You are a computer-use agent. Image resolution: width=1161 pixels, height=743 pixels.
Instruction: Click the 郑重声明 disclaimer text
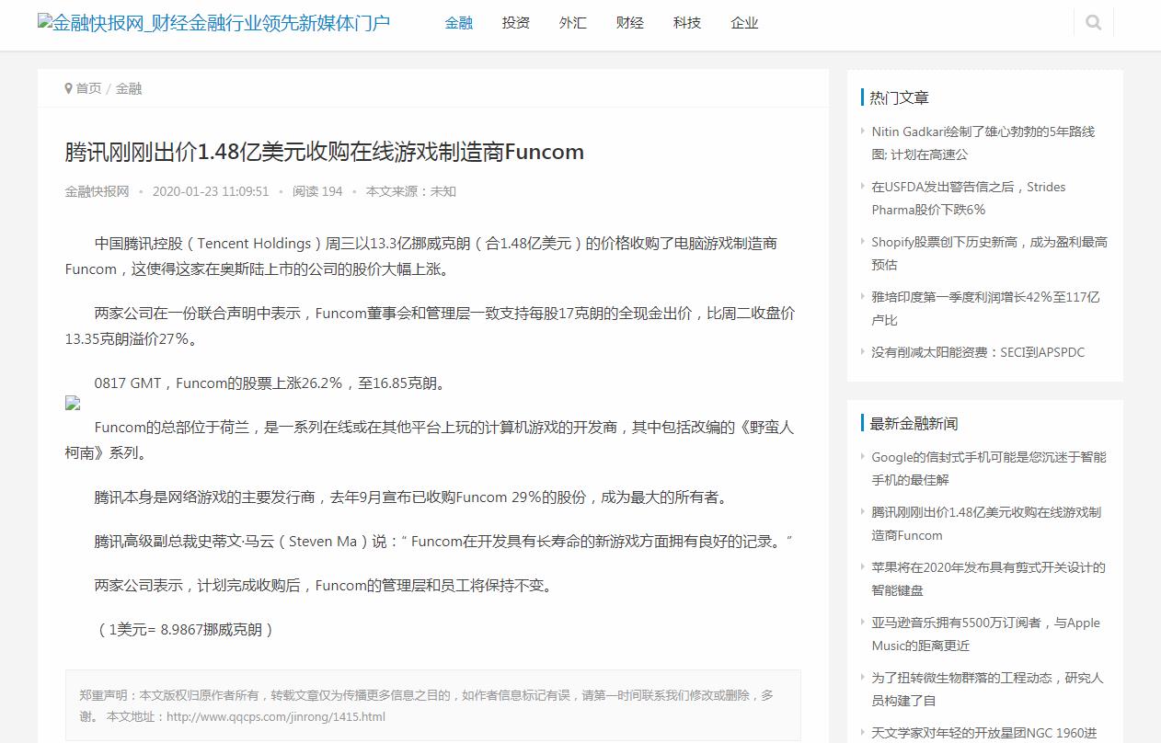coord(426,705)
